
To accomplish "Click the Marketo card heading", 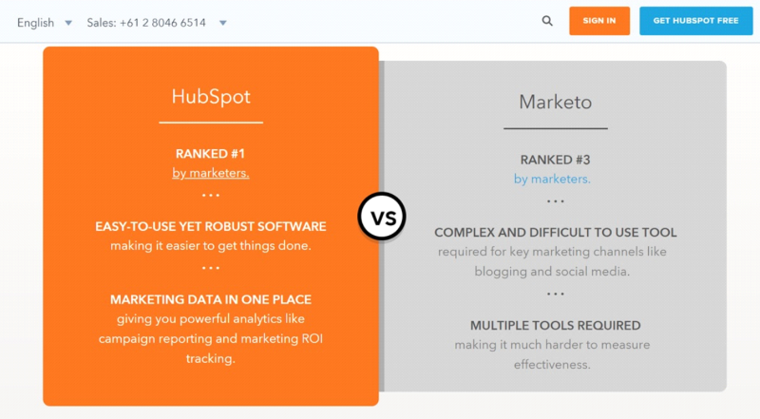I will (556, 102).
